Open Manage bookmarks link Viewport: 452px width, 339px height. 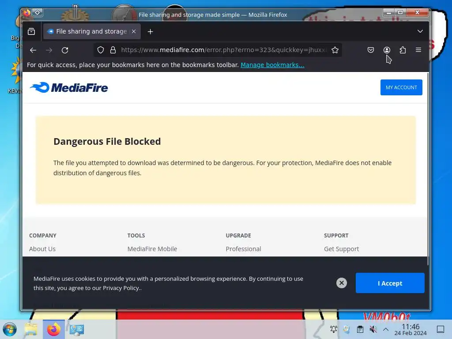click(272, 65)
